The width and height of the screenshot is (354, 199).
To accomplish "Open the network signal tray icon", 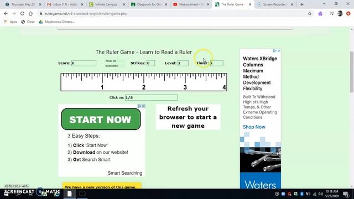I will (x=315, y=194).
